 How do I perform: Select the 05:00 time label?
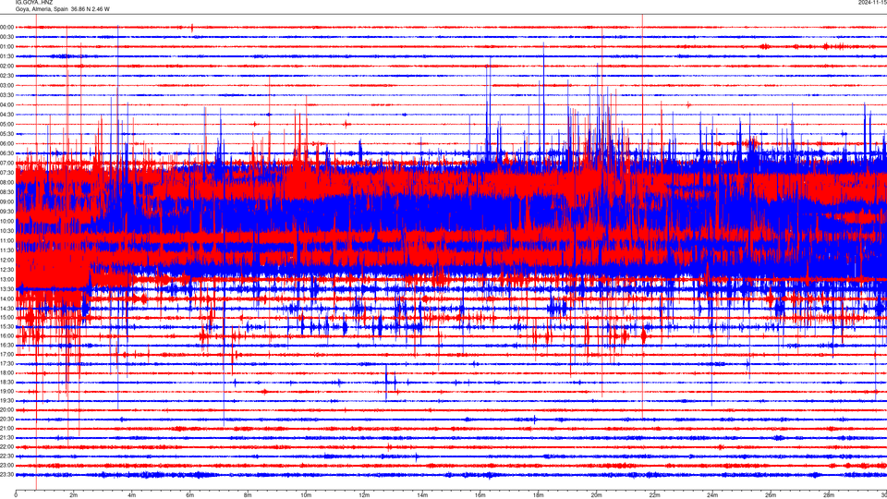pos(6,124)
